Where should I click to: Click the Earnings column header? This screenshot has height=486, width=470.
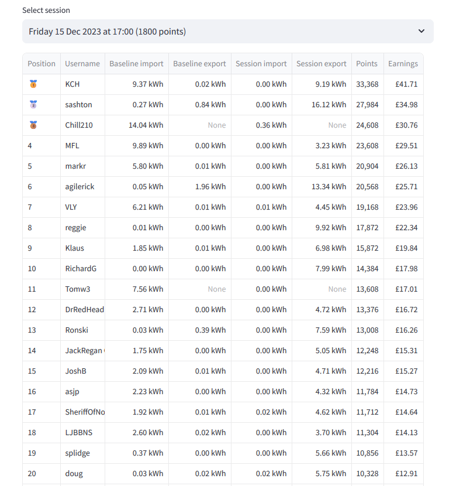[403, 64]
